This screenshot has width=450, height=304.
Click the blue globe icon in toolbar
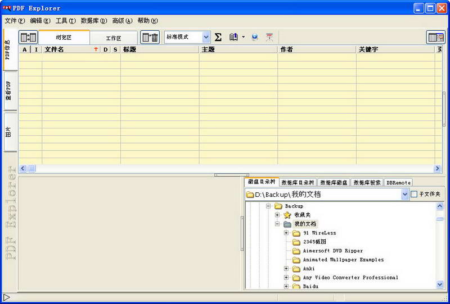pos(255,37)
